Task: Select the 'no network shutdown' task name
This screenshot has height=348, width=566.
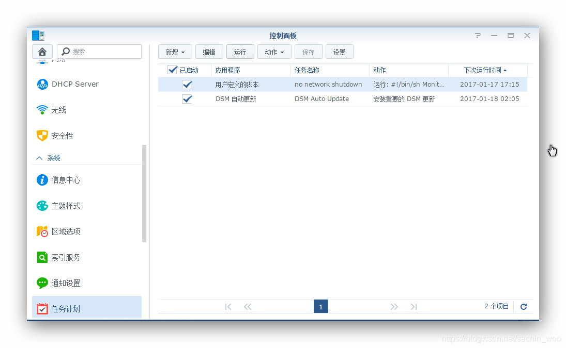Action: [x=328, y=84]
